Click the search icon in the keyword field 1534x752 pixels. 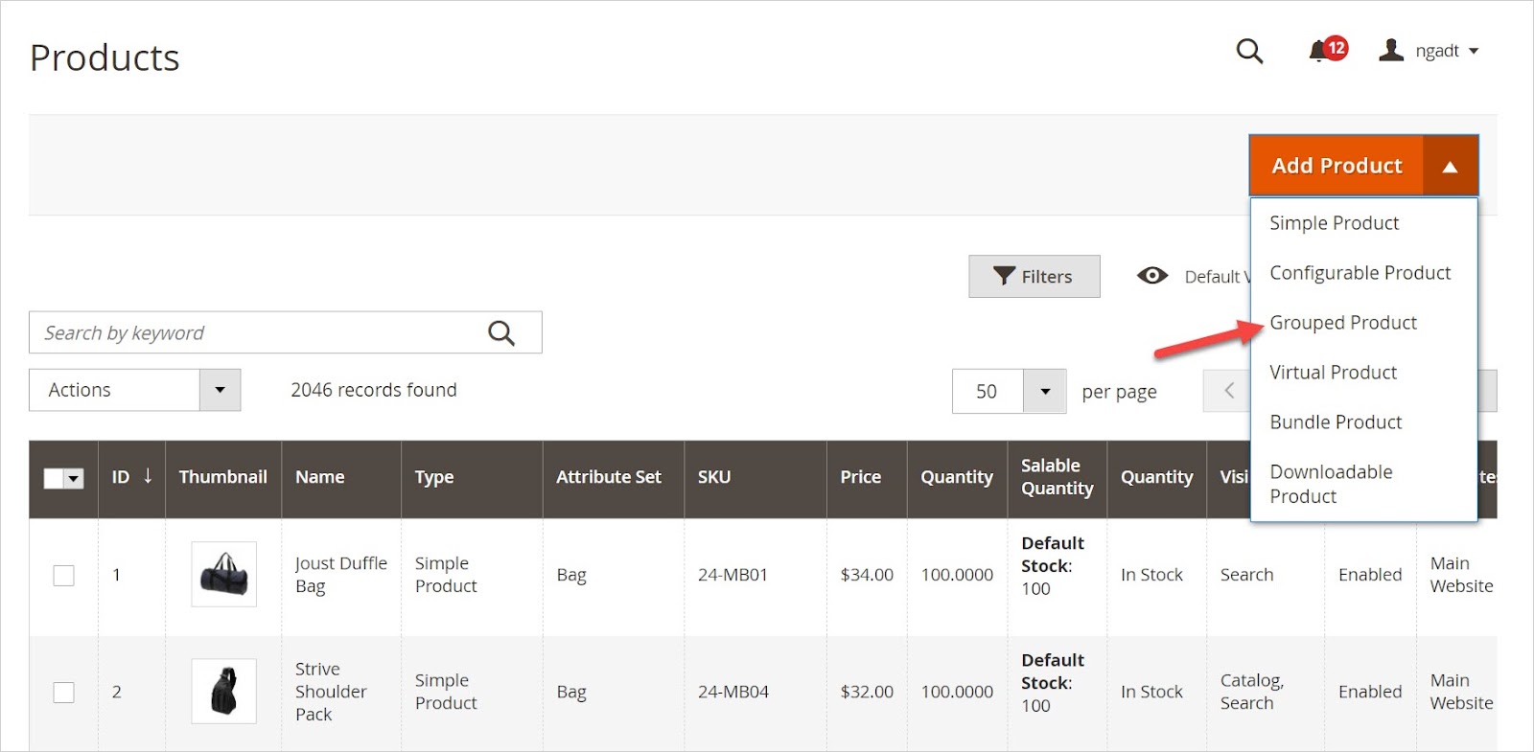click(x=501, y=333)
